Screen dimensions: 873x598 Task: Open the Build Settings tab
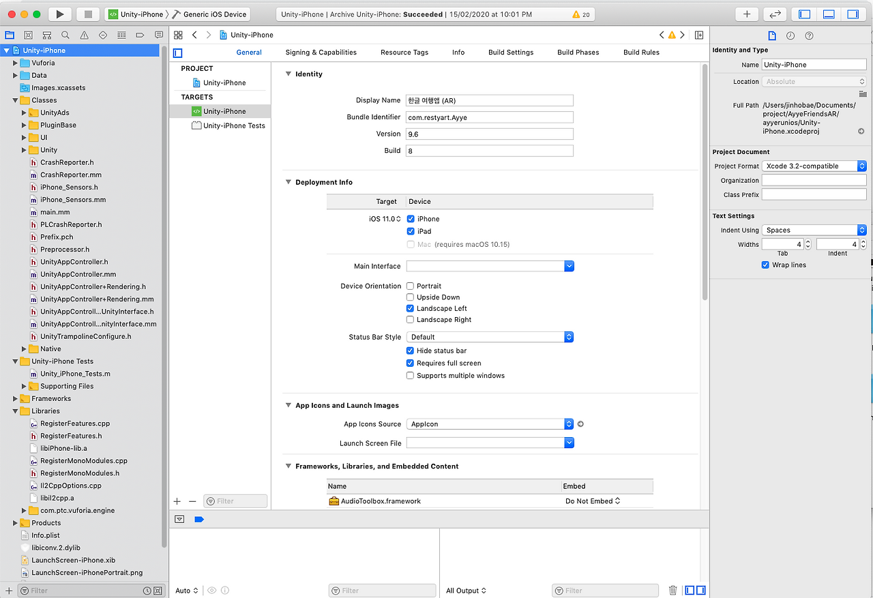(511, 53)
